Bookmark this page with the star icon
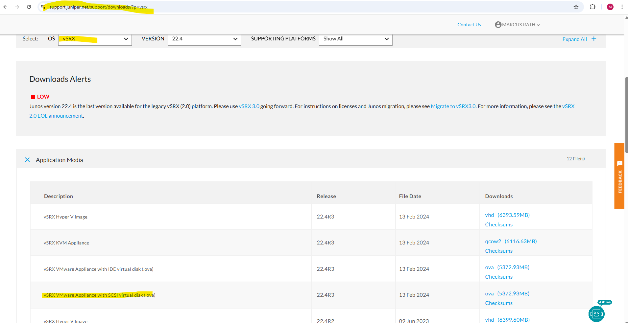 point(576,7)
